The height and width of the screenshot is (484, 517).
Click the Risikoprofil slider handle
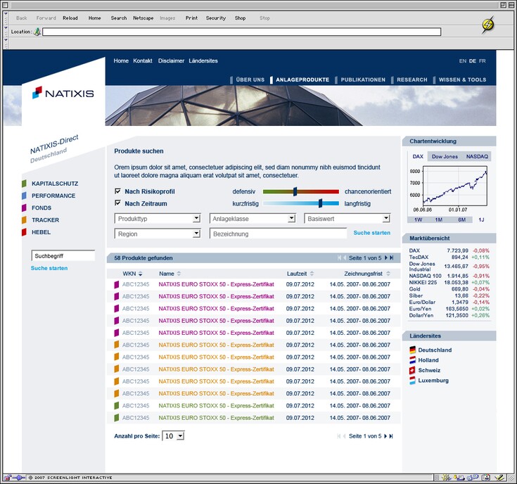(295, 191)
